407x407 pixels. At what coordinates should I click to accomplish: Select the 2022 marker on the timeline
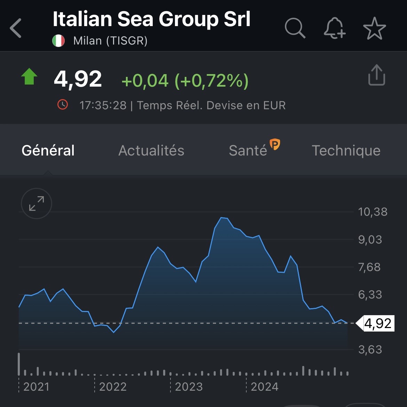tap(113, 387)
